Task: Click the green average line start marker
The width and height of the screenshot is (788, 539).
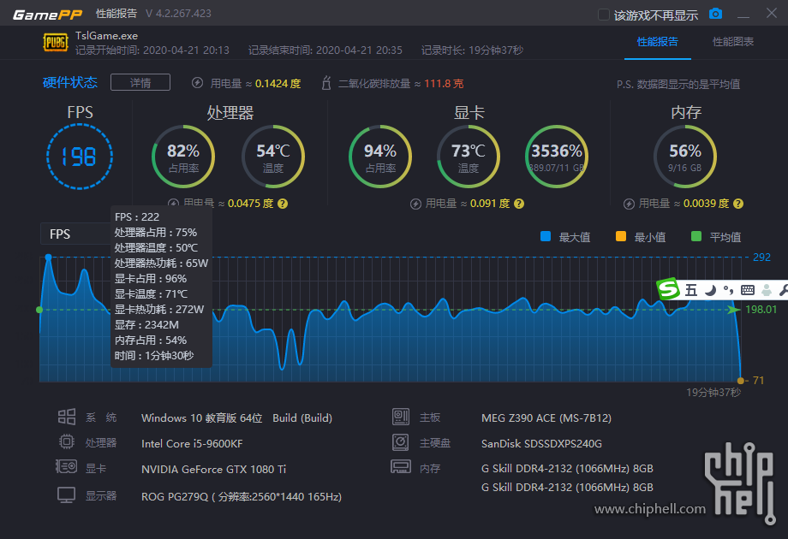Action: pos(39,310)
